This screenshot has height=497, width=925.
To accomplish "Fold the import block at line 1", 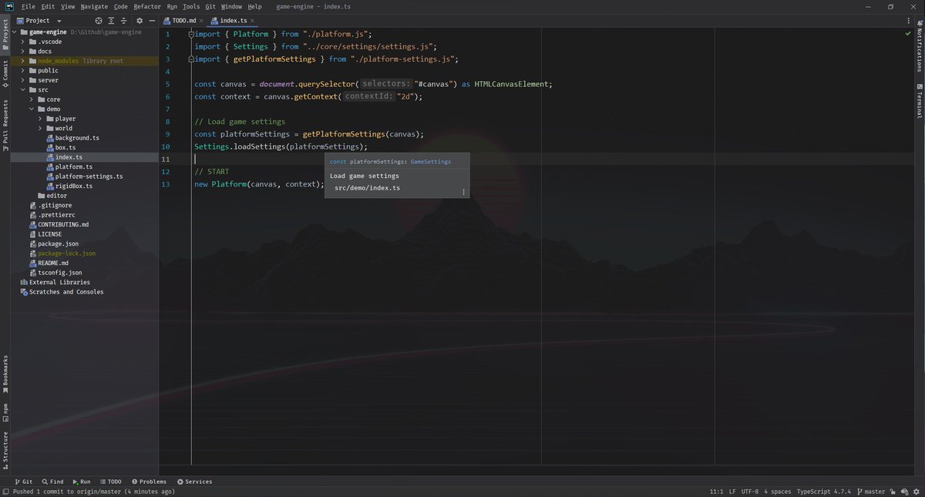I will click(x=190, y=34).
